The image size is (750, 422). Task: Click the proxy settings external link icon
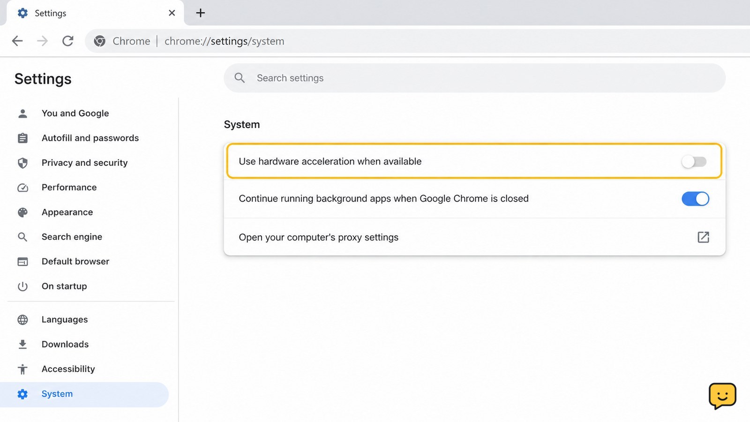[703, 237]
